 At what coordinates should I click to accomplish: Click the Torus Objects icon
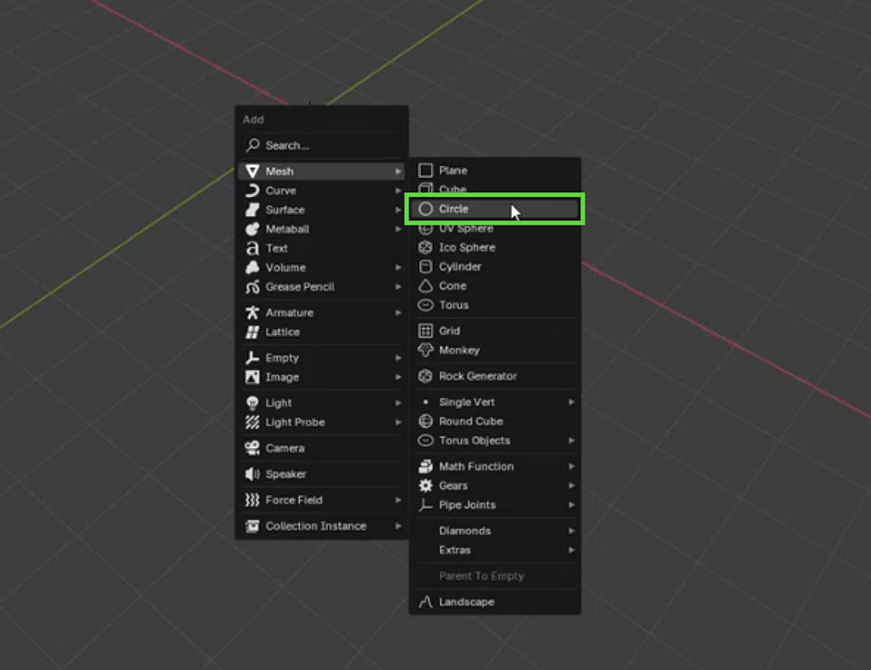[426, 440]
